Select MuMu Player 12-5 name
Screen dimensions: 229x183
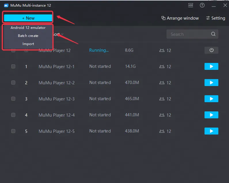[x=56, y=131]
